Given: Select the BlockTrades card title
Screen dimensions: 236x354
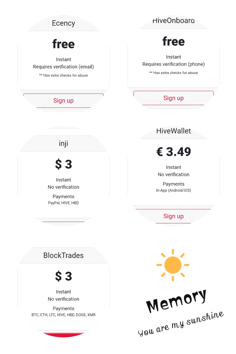Looking at the screenshot, I should pos(63,256).
